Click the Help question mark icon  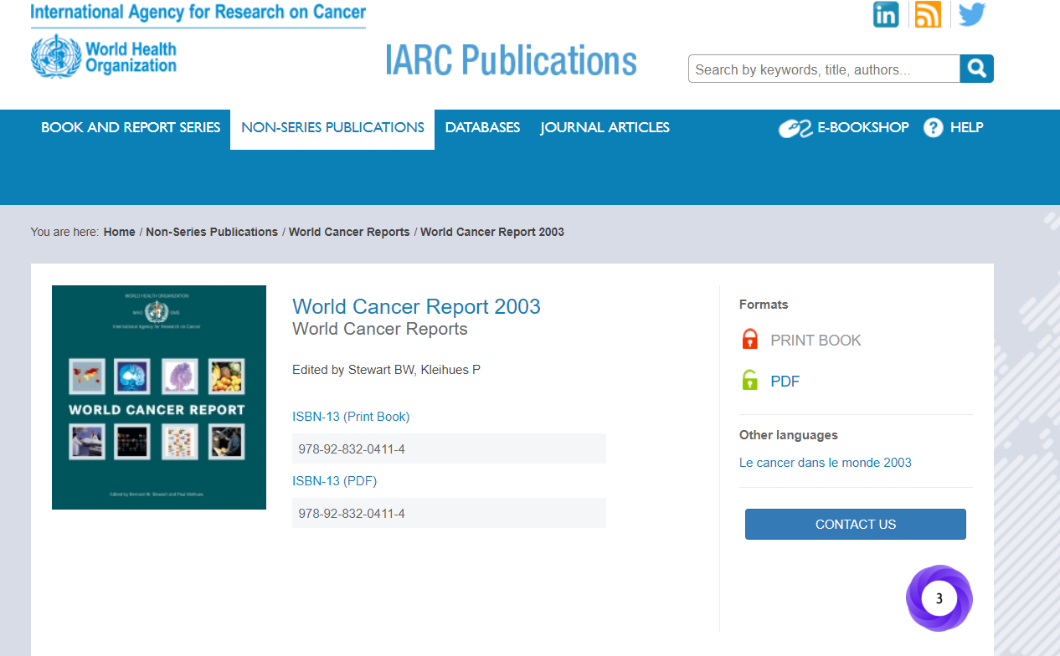[x=933, y=127]
